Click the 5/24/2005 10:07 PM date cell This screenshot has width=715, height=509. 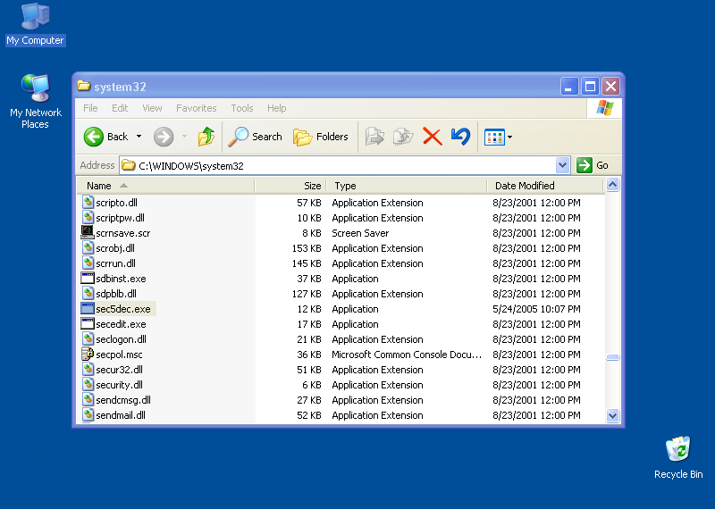(x=536, y=309)
